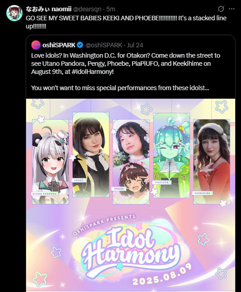Open the @oshiSPARK handle
The image size is (241, 292).
click(x=104, y=45)
